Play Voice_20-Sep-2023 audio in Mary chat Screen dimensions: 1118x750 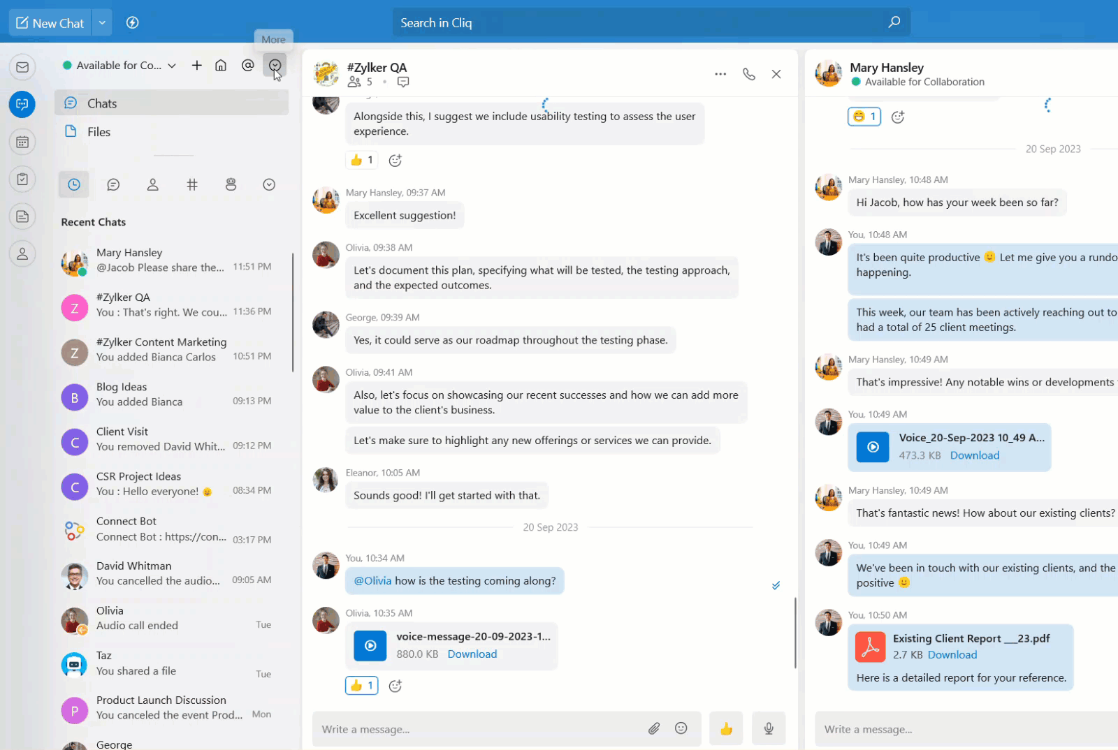coord(873,447)
